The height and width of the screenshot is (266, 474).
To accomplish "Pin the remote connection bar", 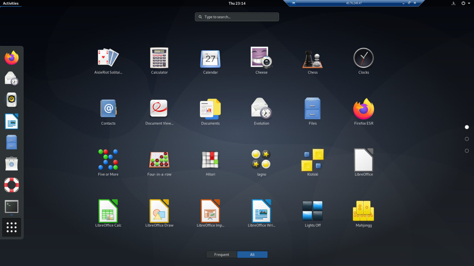I will pyautogui.click(x=293, y=3).
